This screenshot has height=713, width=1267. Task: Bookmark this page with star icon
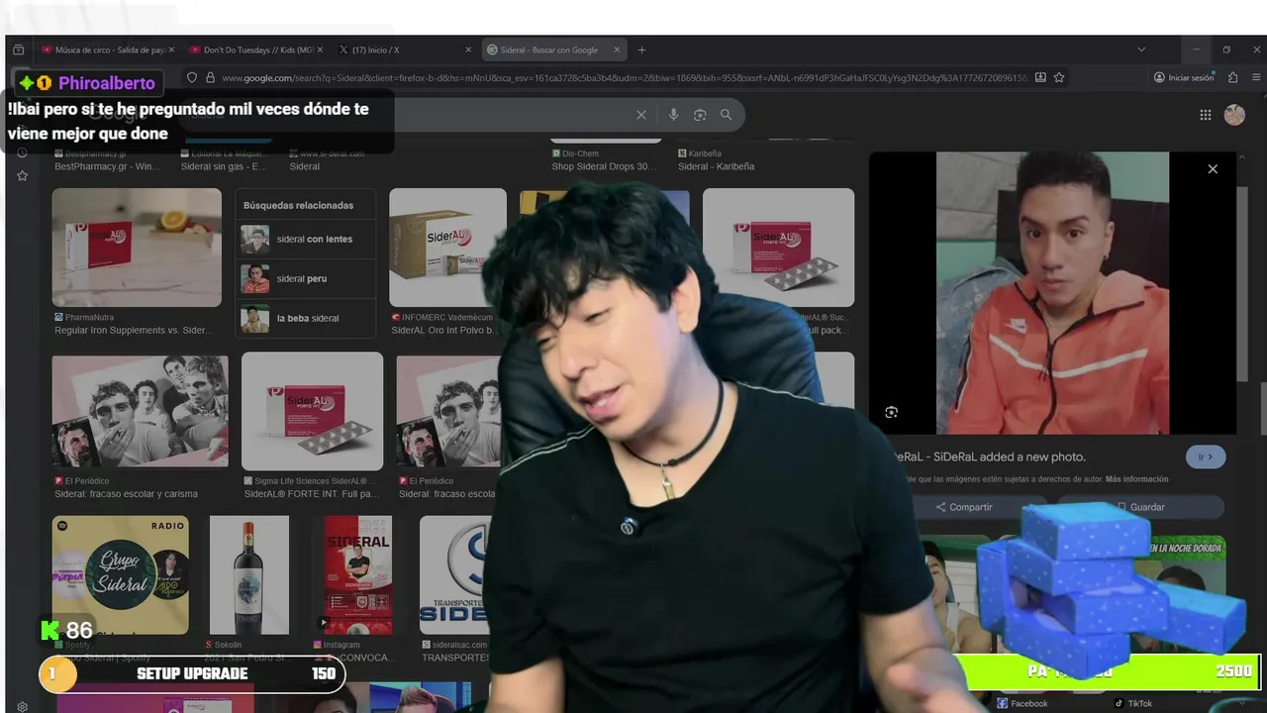[1059, 77]
